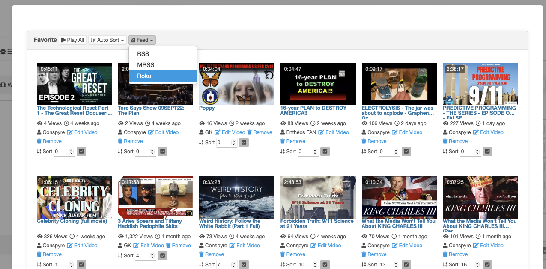Remove Forbidden Truth from favorites
Image resolution: width=546 pixels, height=269 pixels.
(x=293, y=254)
